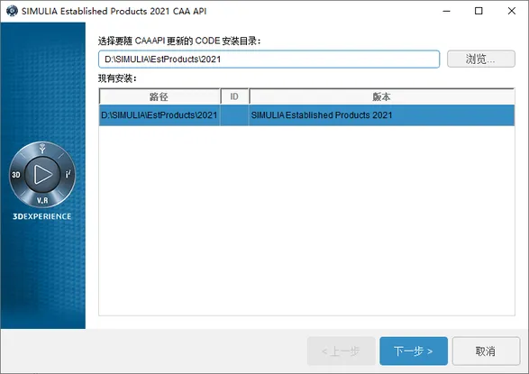Select the D:\SIMULIA\EstProducts\2021 path cell
Screen dimensions: 529x374
(x=160, y=115)
